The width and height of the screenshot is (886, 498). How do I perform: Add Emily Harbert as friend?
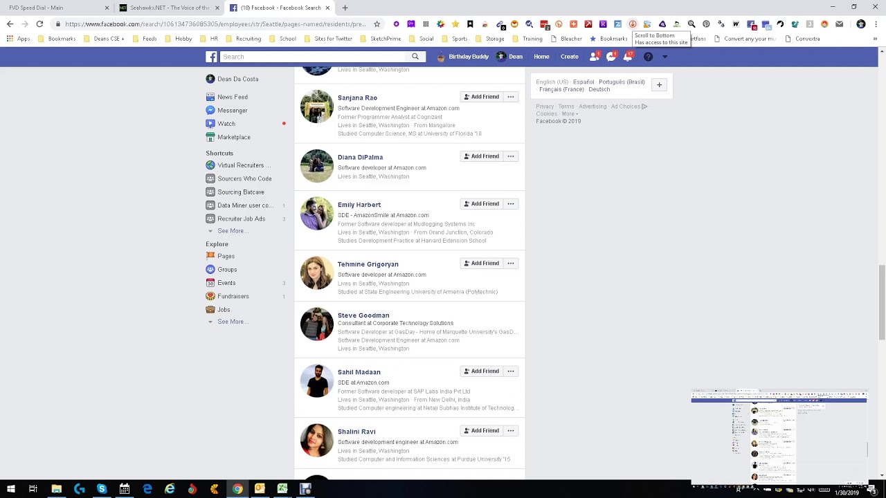point(481,204)
